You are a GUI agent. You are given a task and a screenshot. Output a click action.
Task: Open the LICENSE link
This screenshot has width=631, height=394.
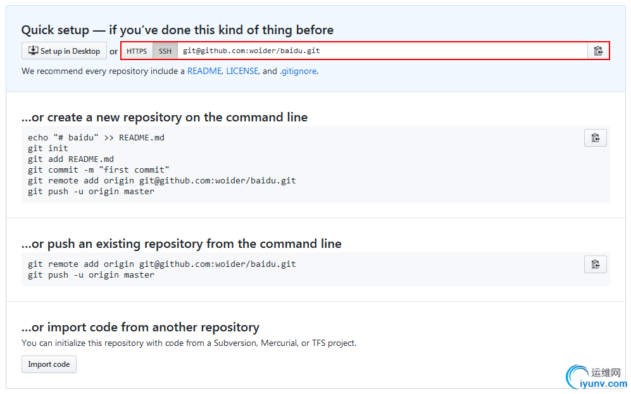[242, 71]
